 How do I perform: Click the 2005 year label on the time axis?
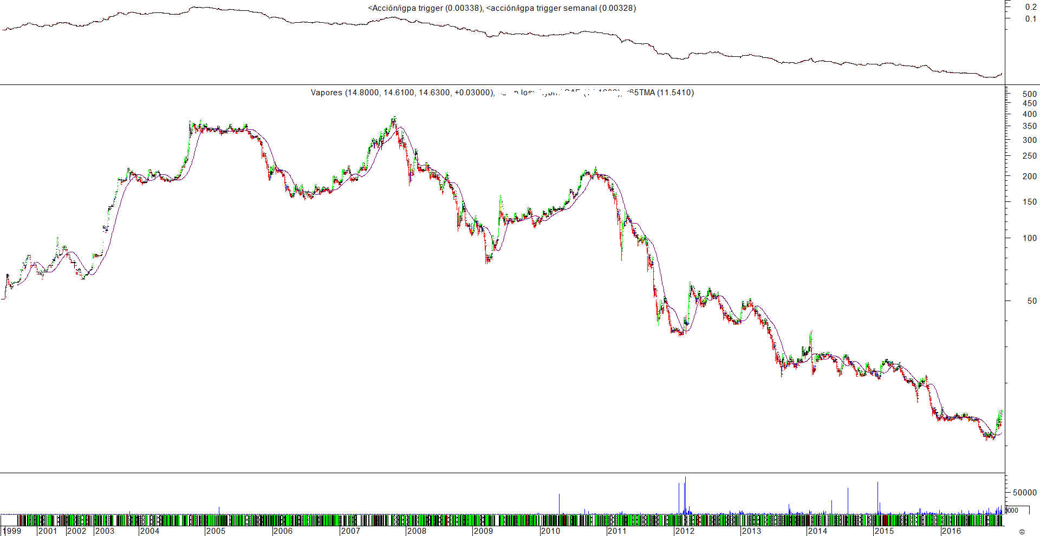tap(216, 531)
